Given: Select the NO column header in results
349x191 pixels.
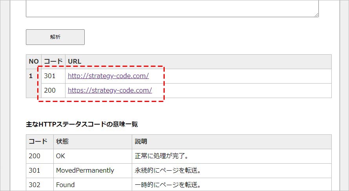Looking at the screenshot, I should (x=34, y=62).
